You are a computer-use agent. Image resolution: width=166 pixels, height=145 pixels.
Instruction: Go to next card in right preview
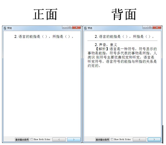coord(154,139)
